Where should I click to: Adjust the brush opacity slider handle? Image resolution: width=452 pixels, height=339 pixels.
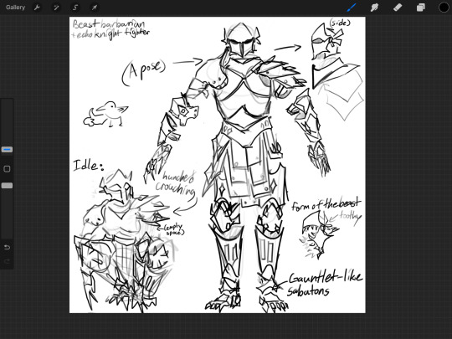pyautogui.click(x=7, y=185)
